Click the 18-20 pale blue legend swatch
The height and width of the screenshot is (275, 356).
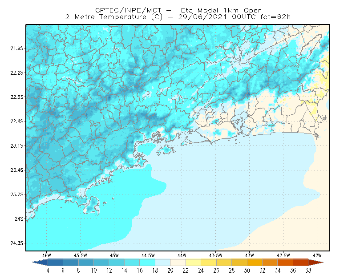(x=162, y=263)
